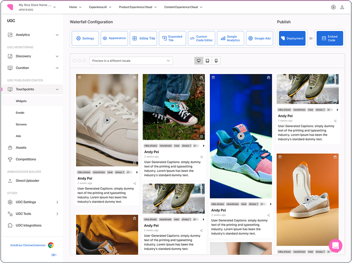352x263 pixels.
Task: Switch preview to mobile view
Action: (x=216, y=61)
